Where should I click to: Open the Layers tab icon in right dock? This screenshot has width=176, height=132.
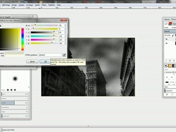[x=166, y=23]
